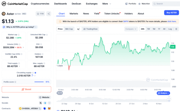
Task: Click the Boost button
Action: point(26,89)
